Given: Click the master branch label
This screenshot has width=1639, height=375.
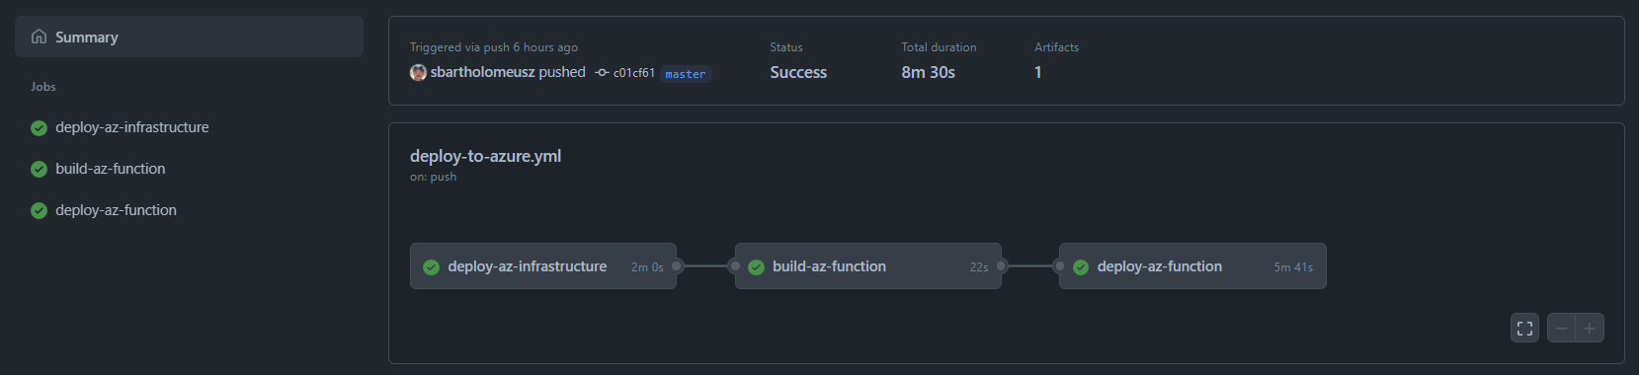Looking at the screenshot, I should pyautogui.click(x=686, y=74).
